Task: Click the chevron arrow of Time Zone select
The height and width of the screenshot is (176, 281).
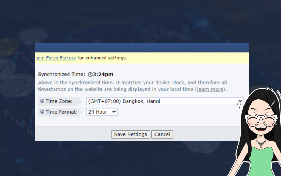Action: (240, 101)
